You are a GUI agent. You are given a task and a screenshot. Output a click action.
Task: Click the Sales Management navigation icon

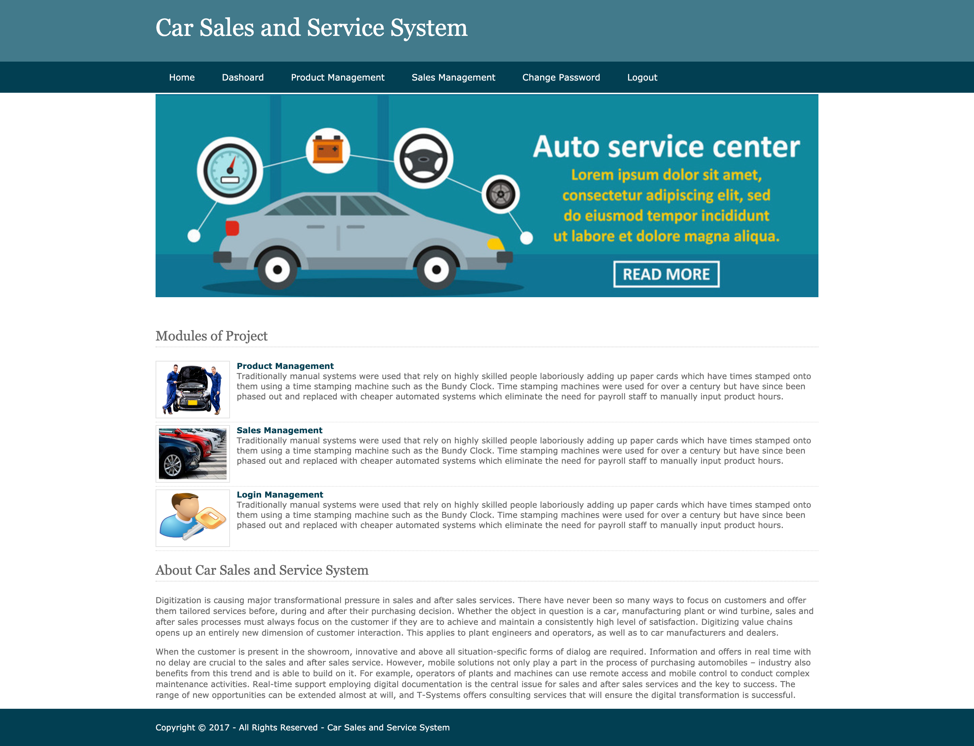pos(453,77)
